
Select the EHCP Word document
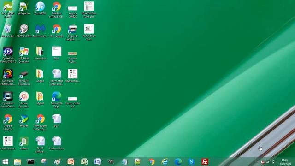tap(40, 144)
